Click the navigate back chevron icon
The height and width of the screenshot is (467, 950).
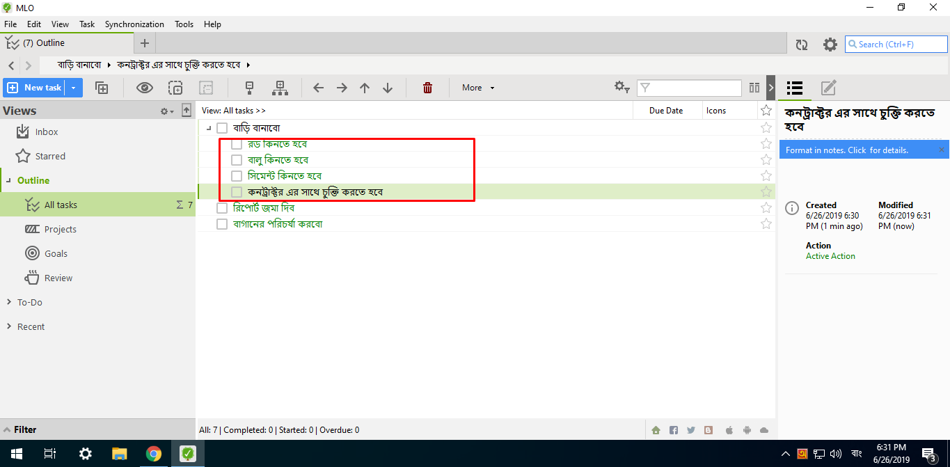click(11, 65)
